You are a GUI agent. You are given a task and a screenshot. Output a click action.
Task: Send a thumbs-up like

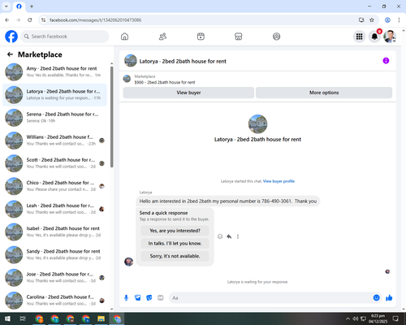click(389, 298)
